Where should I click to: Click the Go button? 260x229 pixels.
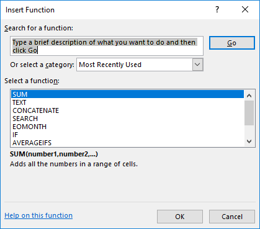232,43
